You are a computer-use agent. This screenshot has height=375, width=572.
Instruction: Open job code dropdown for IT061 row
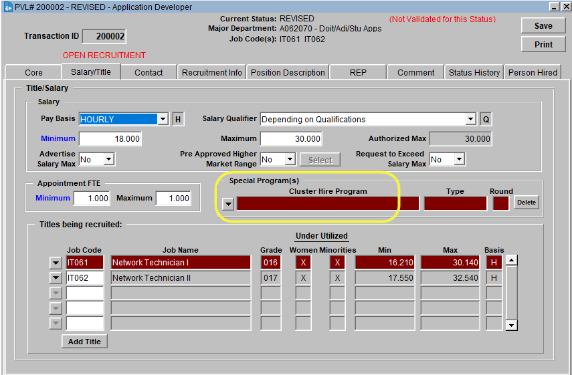click(x=56, y=263)
